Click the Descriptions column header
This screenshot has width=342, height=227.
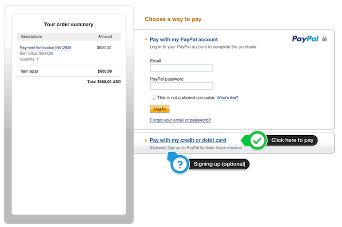tap(31, 36)
